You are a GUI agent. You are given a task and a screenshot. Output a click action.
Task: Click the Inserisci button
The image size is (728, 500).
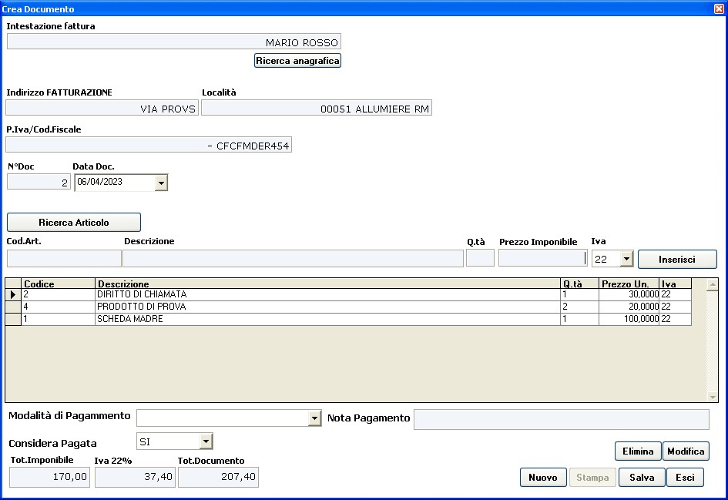point(677,260)
